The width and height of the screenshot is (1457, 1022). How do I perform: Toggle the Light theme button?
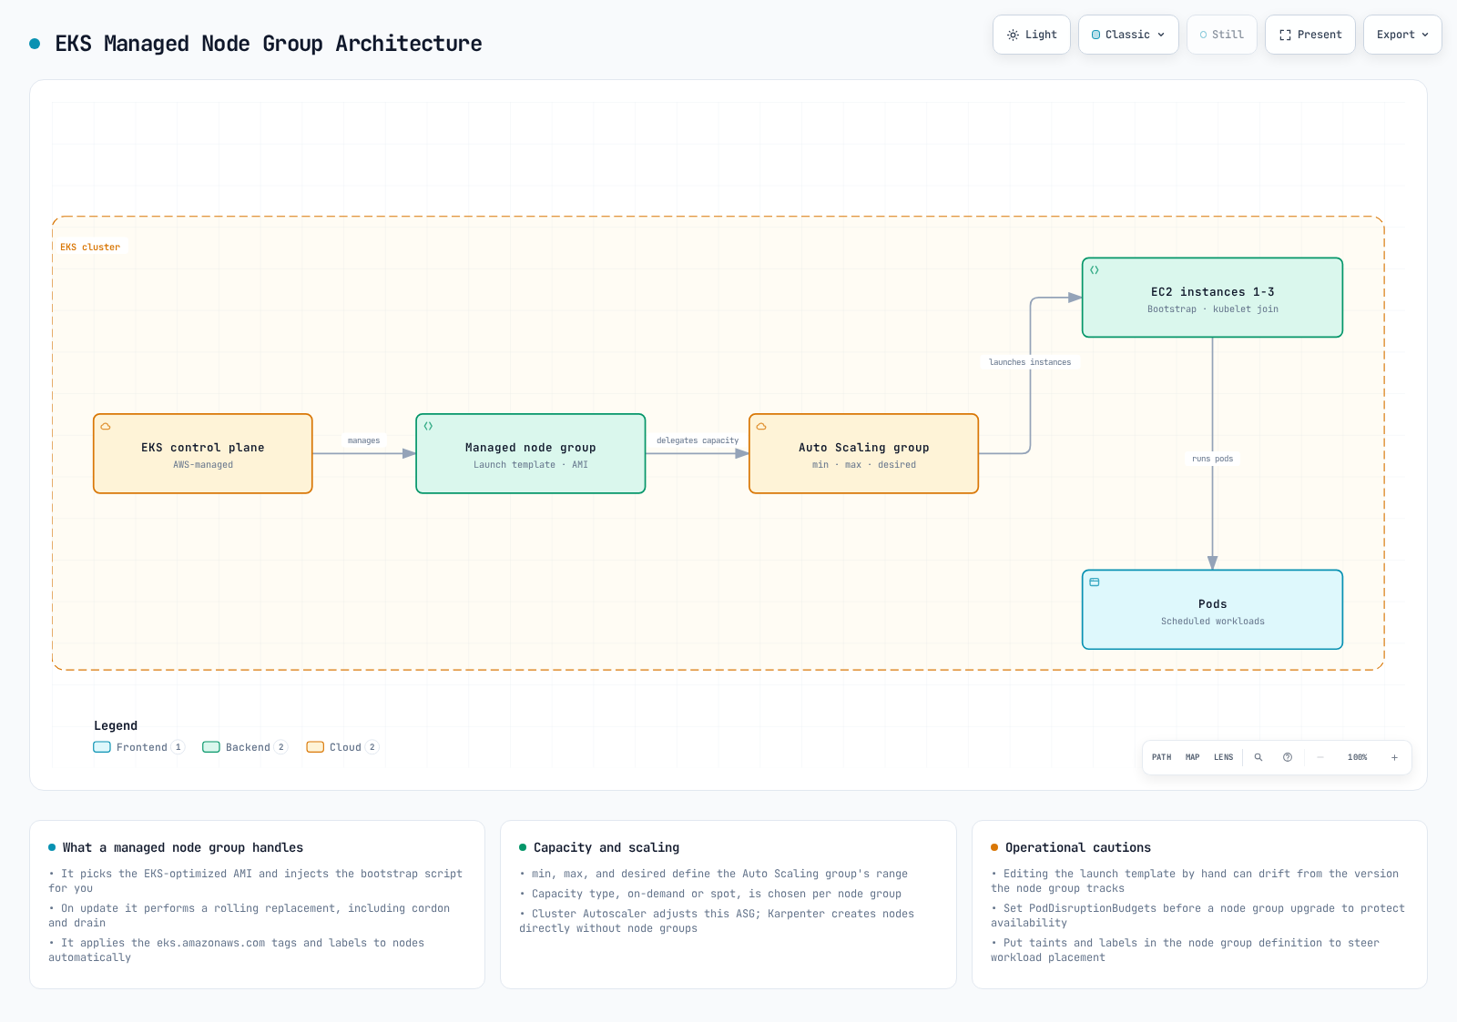(x=1032, y=35)
